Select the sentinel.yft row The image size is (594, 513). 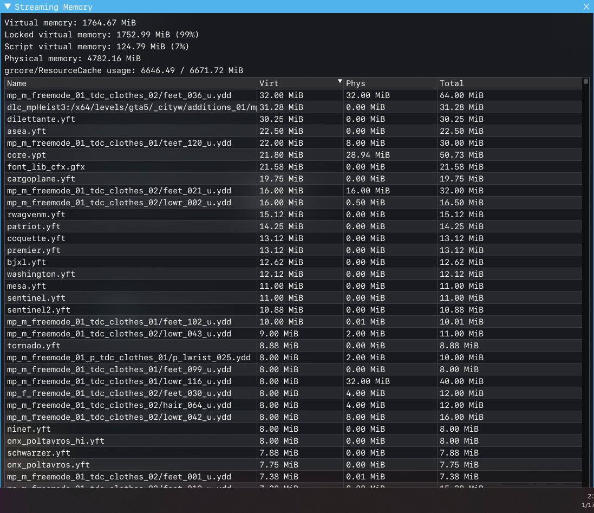pos(293,298)
